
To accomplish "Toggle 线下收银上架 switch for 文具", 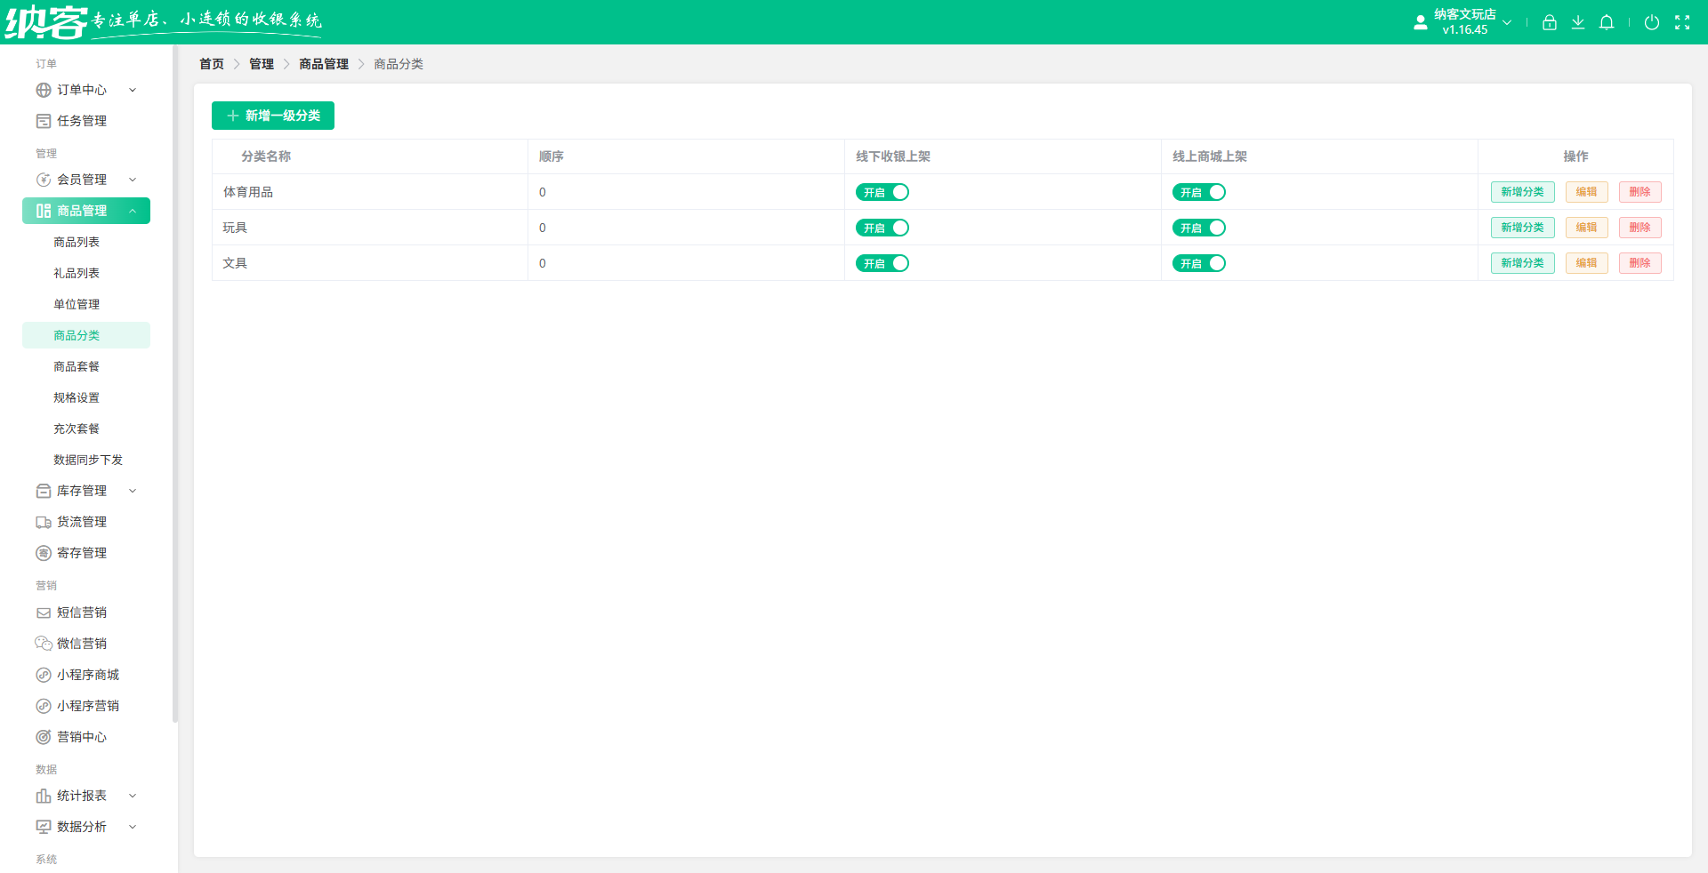I will (882, 263).
